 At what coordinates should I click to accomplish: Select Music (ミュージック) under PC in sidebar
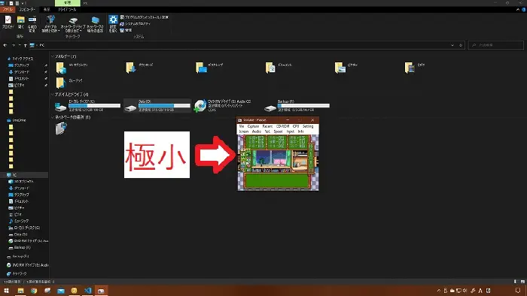[x=20, y=221]
